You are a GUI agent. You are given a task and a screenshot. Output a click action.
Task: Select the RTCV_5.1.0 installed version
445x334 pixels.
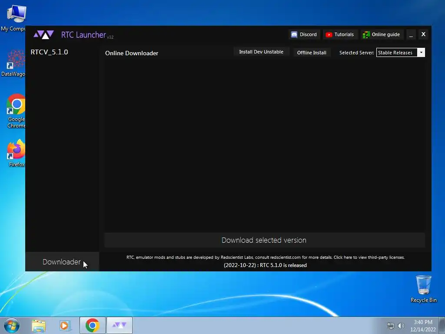[50, 52]
